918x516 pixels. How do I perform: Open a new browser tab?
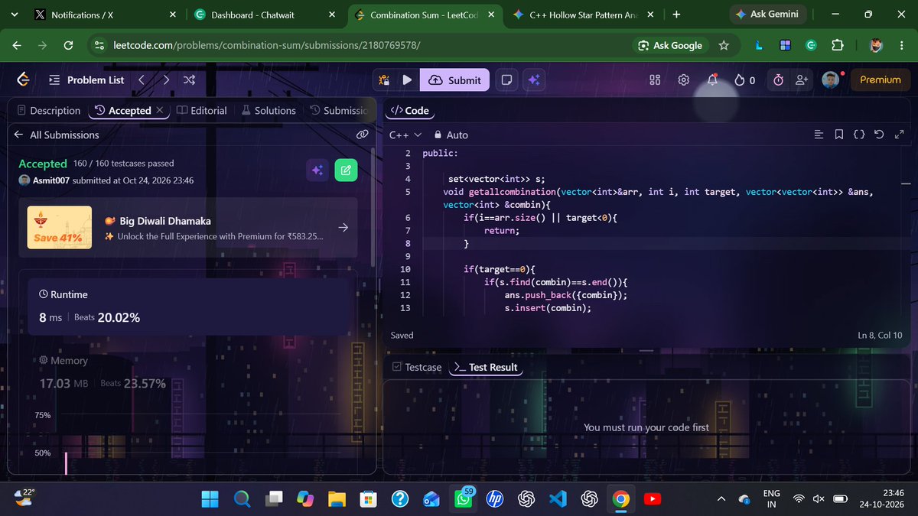(x=676, y=15)
